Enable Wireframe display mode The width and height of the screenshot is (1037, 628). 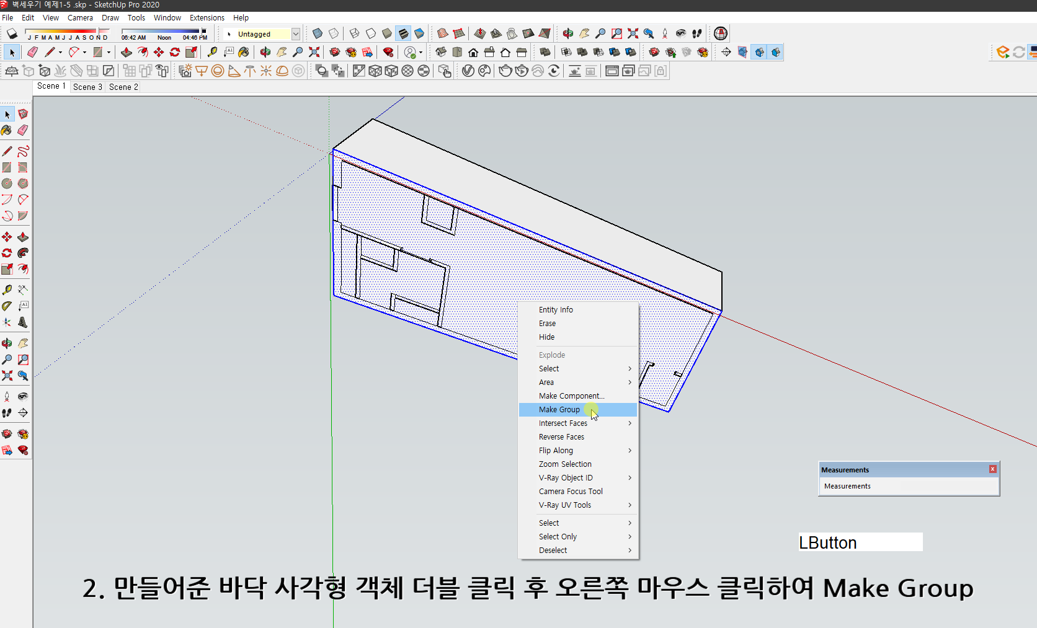point(354,33)
